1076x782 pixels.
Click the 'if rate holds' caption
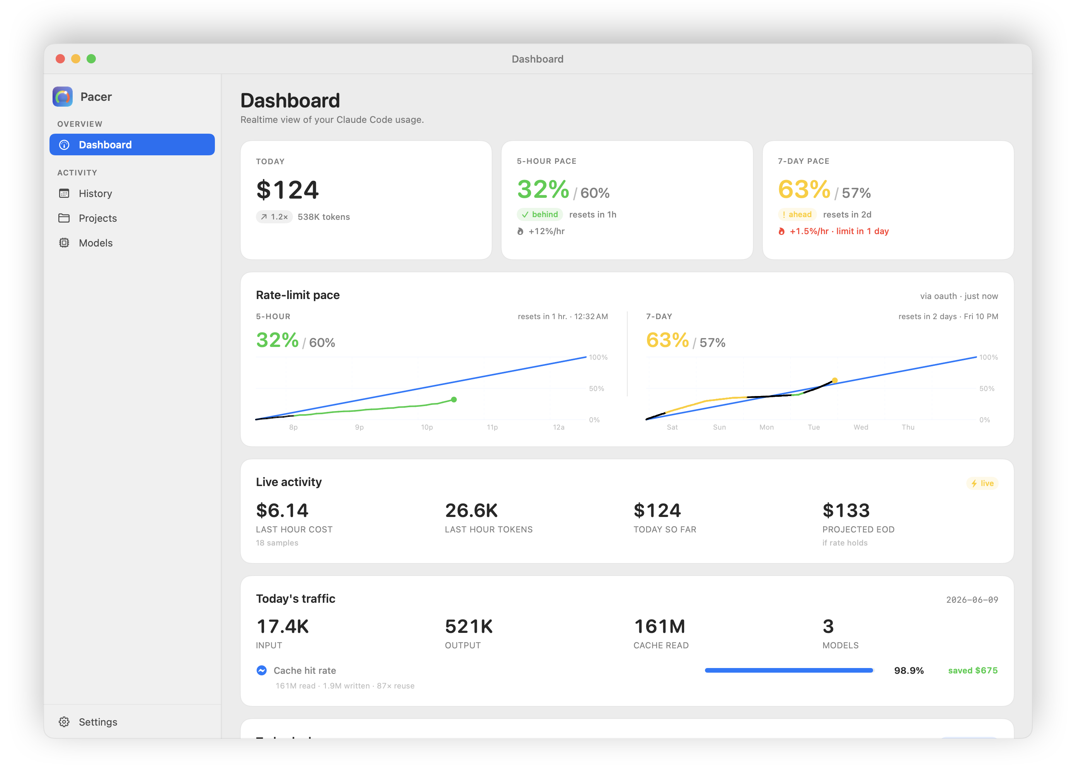coord(845,542)
